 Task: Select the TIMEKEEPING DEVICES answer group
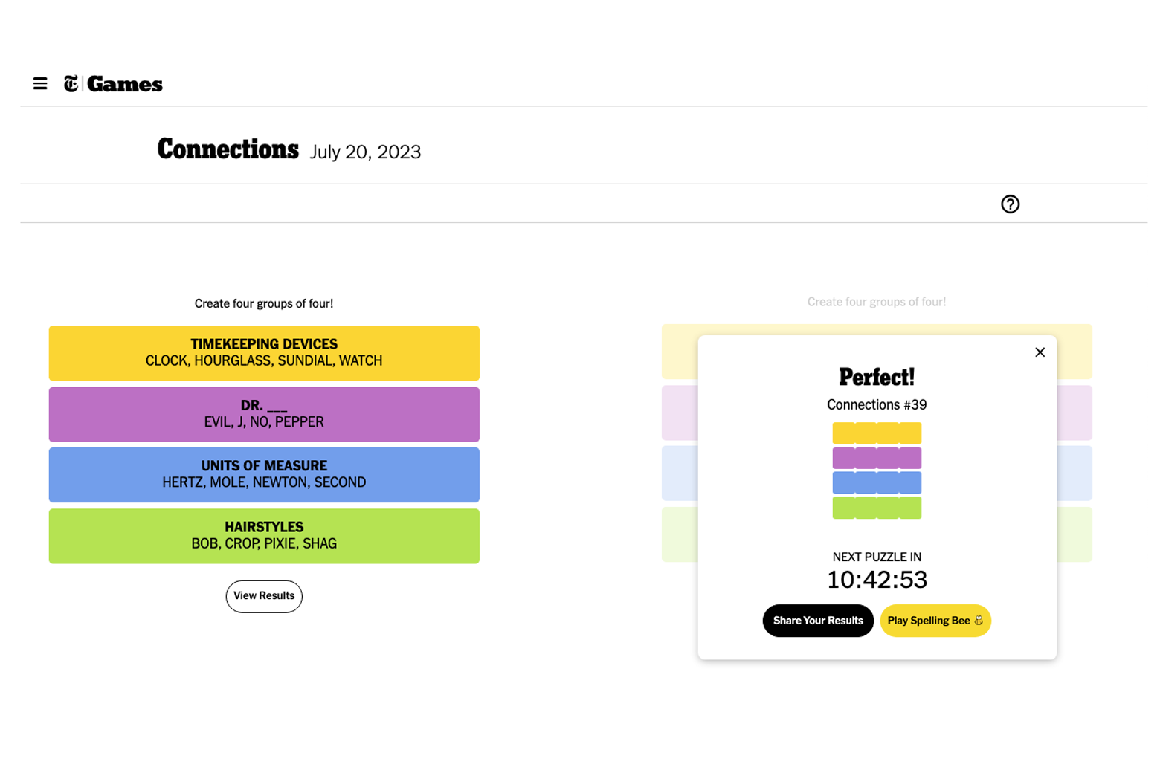tap(264, 352)
